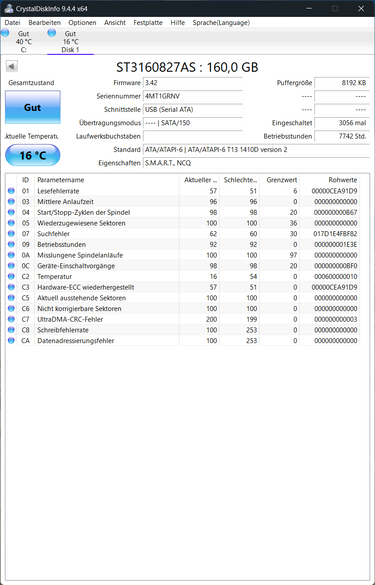The width and height of the screenshot is (375, 585).
Task: Click the Puffergröße field 8192 KB
Action: [342, 83]
